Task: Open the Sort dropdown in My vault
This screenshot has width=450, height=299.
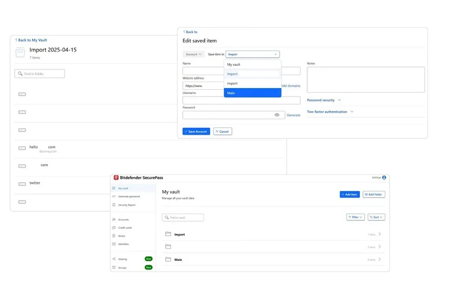Action: click(376, 217)
